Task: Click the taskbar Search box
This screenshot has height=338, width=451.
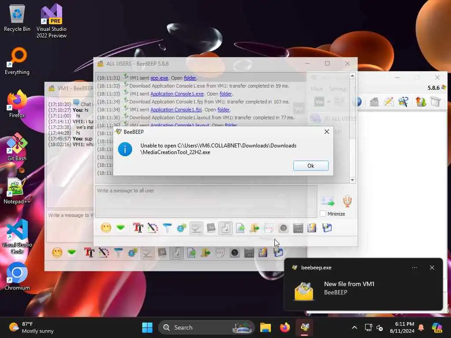Action: click(x=206, y=327)
